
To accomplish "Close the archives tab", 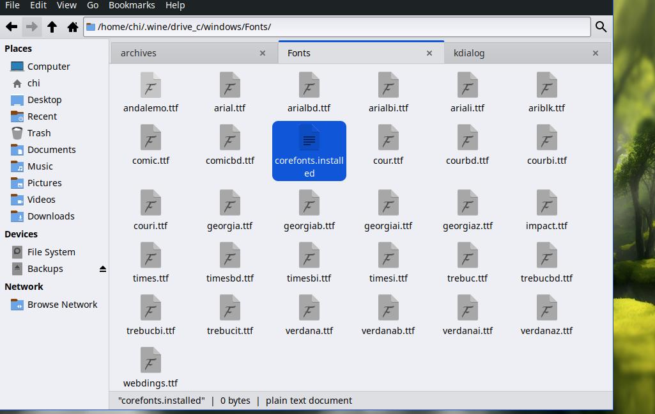I will pyautogui.click(x=263, y=53).
